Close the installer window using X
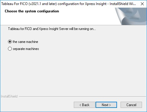147x112 pixels. coord(142,4)
